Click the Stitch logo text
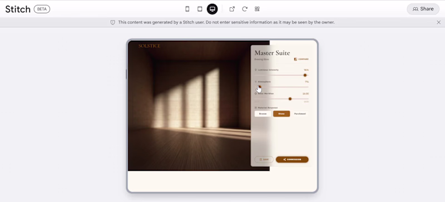The image size is (445, 202). [x=18, y=9]
